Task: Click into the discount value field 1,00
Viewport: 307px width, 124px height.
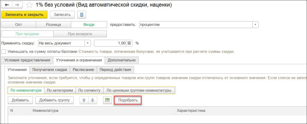Action: [110, 43]
